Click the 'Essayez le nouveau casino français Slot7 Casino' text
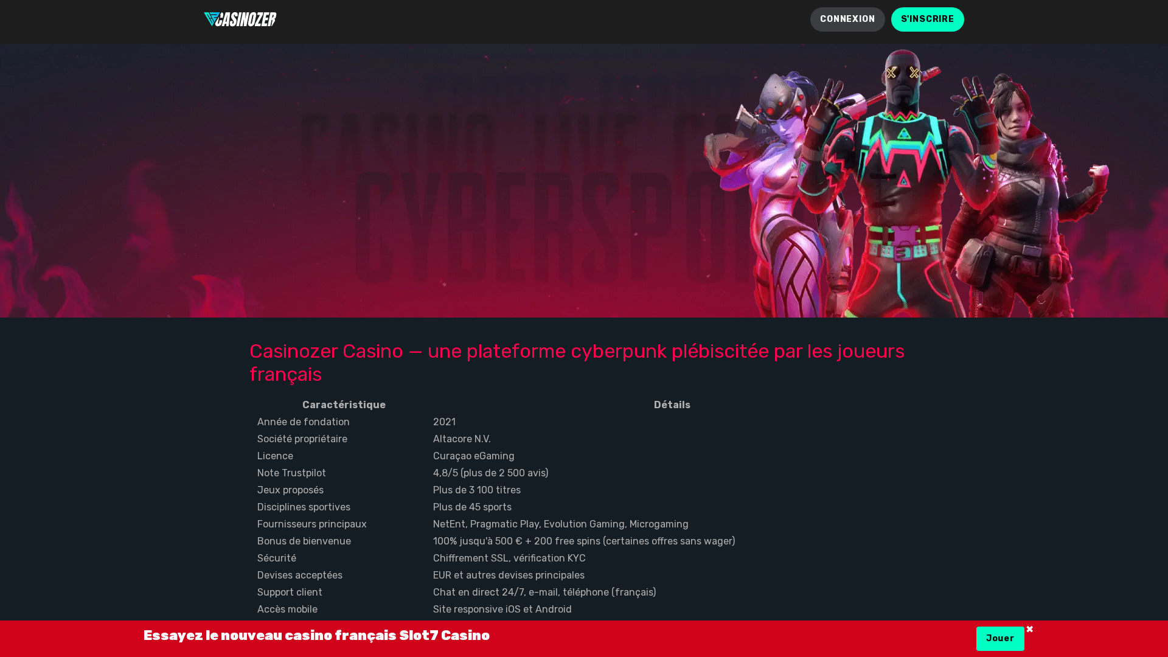 tap(316, 636)
